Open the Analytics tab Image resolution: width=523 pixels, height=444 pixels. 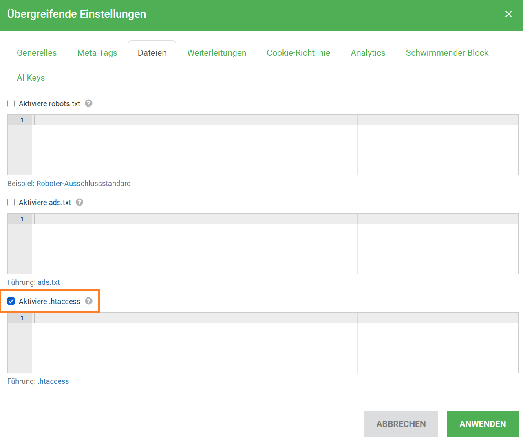coord(368,53)
